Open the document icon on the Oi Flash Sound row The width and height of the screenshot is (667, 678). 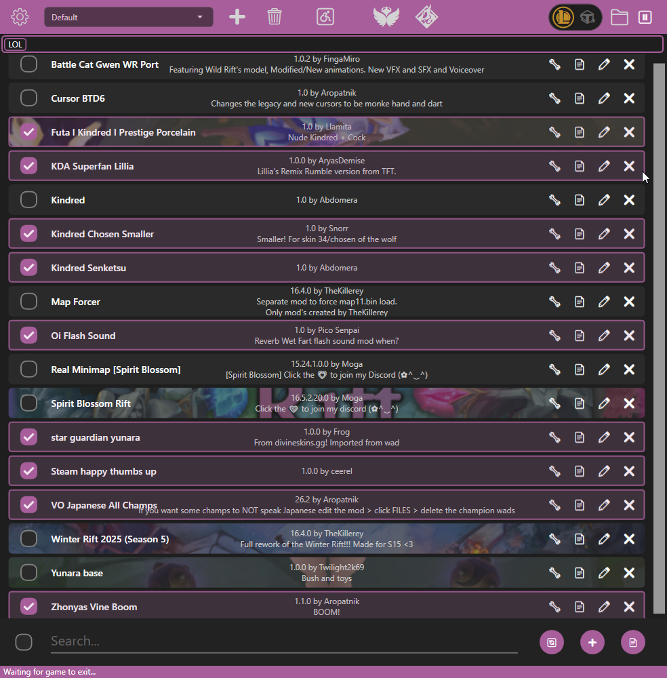[x=580, y=336]
